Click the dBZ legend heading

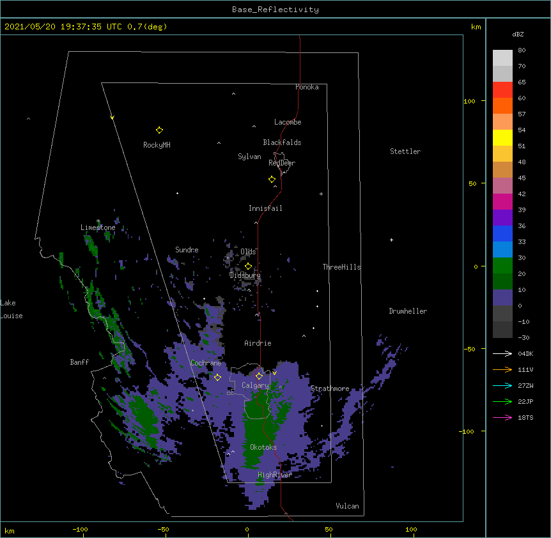click(x=518, y=35)
